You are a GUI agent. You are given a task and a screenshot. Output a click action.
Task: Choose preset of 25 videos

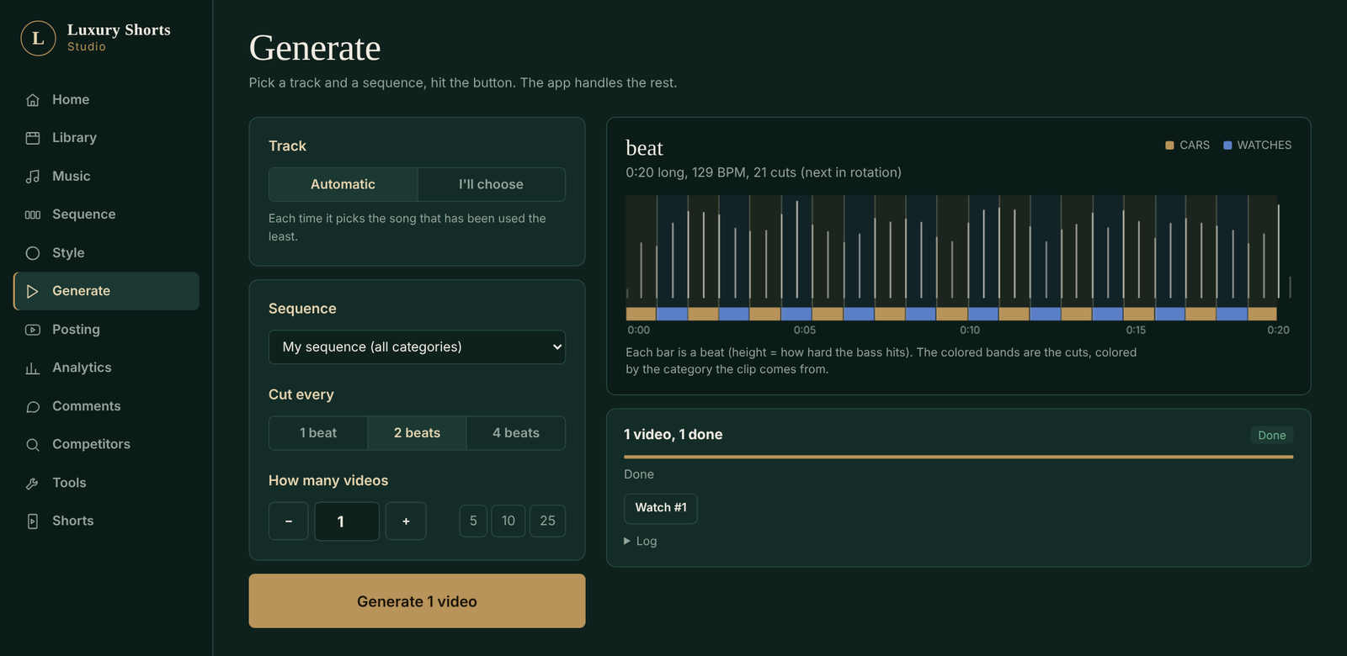click(x=547, y=521)
